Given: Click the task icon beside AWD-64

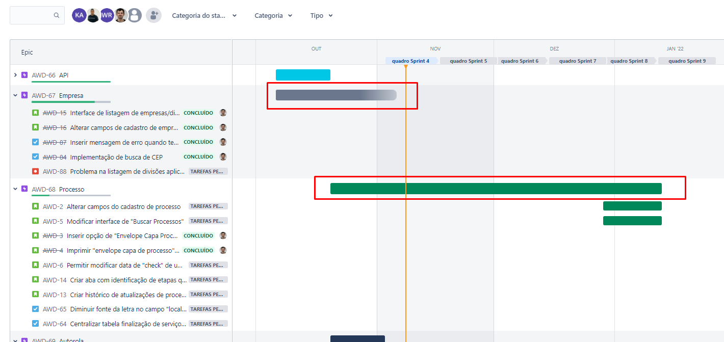Looking at the screenshot, I should 36,324.
